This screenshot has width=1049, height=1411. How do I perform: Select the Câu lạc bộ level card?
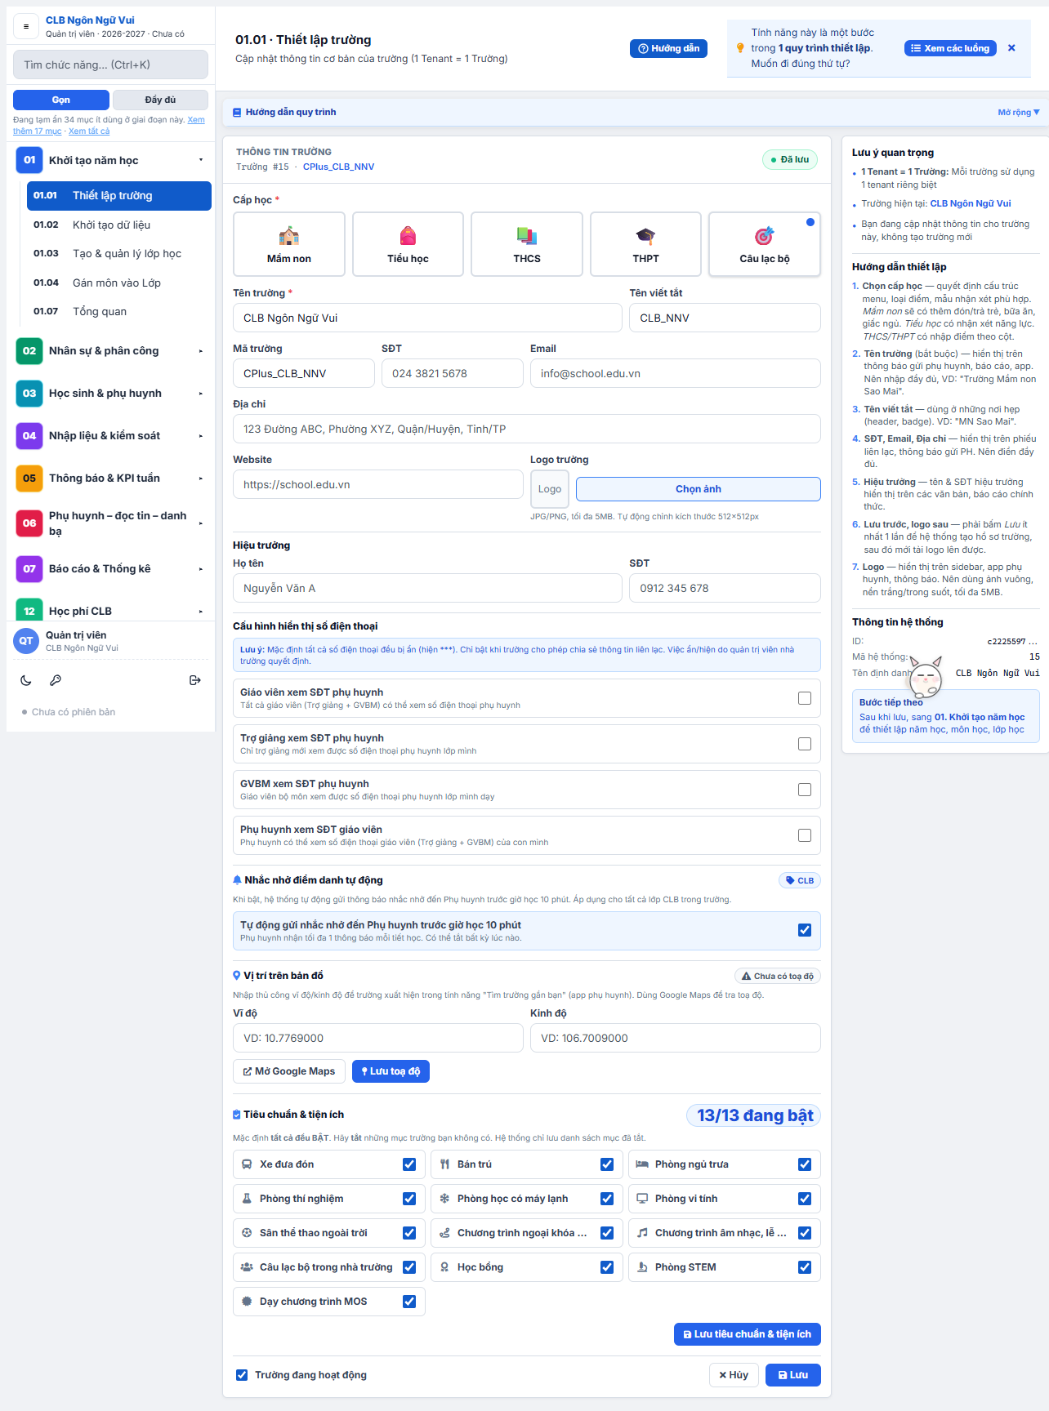point(765,244)
